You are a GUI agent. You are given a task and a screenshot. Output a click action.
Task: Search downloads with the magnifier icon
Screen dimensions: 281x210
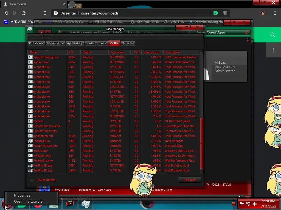coord(272,35)
